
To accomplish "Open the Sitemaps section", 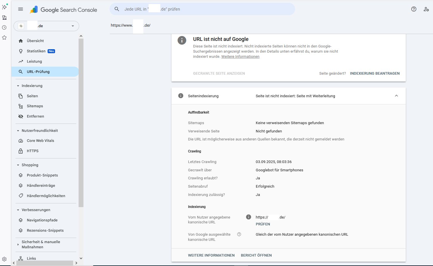I will click(35, 106).
